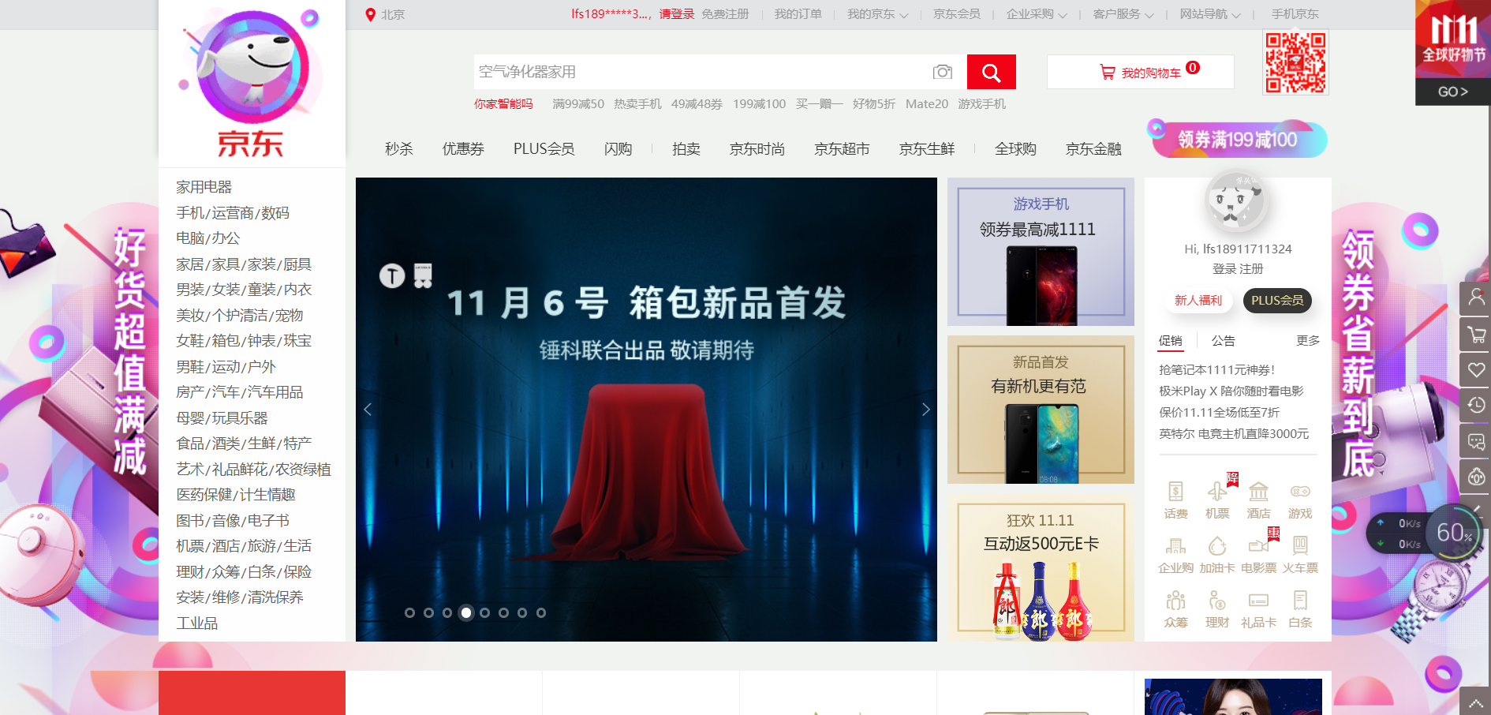The height and width of the screenshot is (715, 1491).
Task: Click the QR code image
Action: coord(1295,62)
